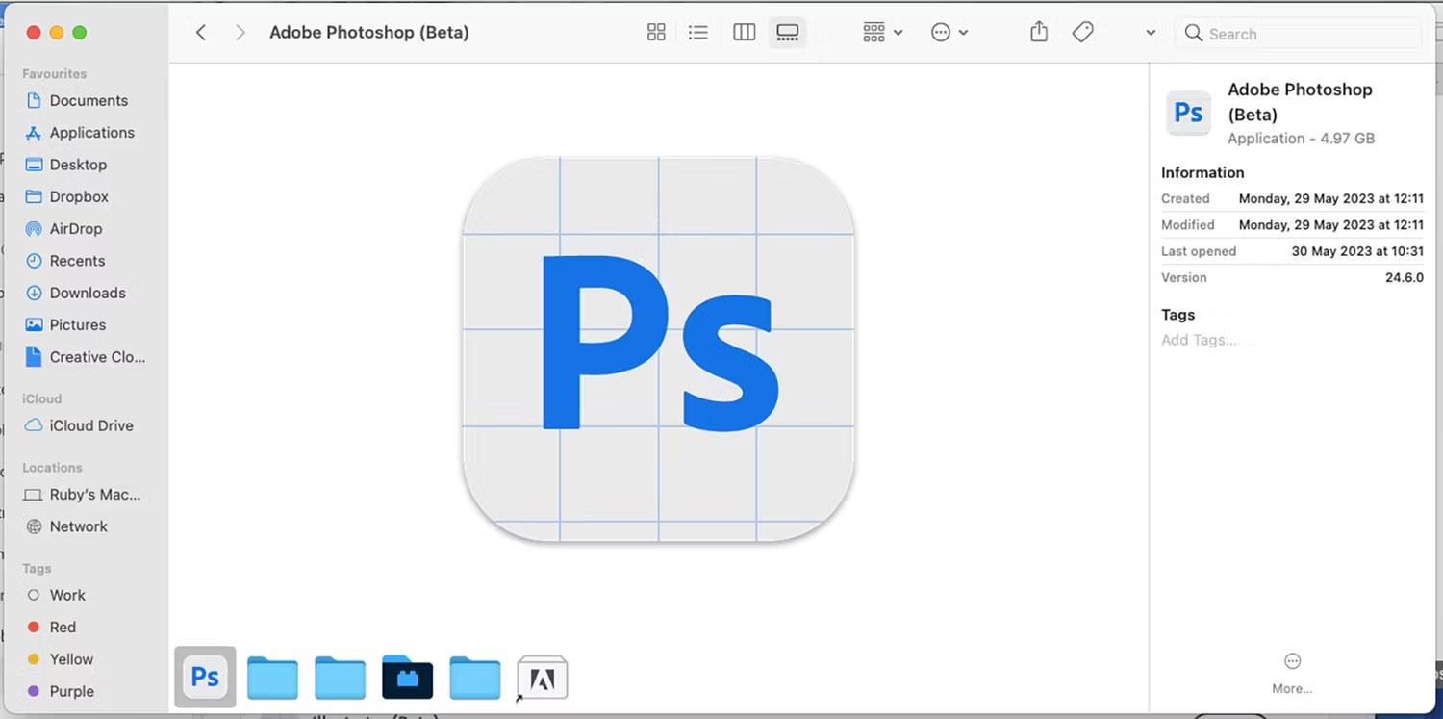Open the Downloads folder
The height and width of the screenshot is (719, 1443).
click(88, 293)
